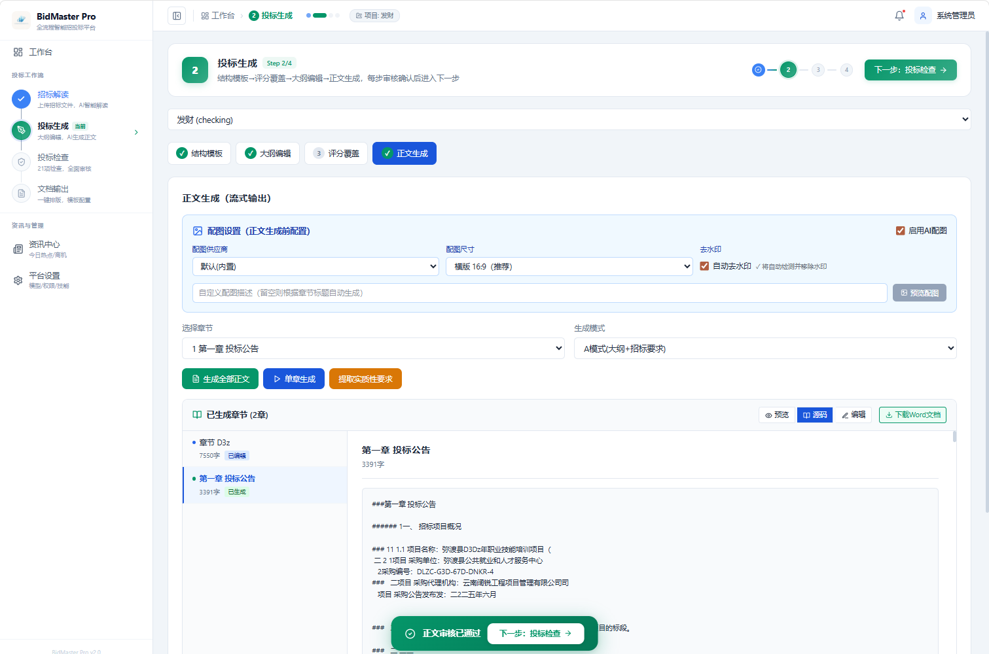The height and width of the screenshot is (654, 989).
Task: Open the user avatar icon for 系统管理员
Action: (x=923, y=16)
